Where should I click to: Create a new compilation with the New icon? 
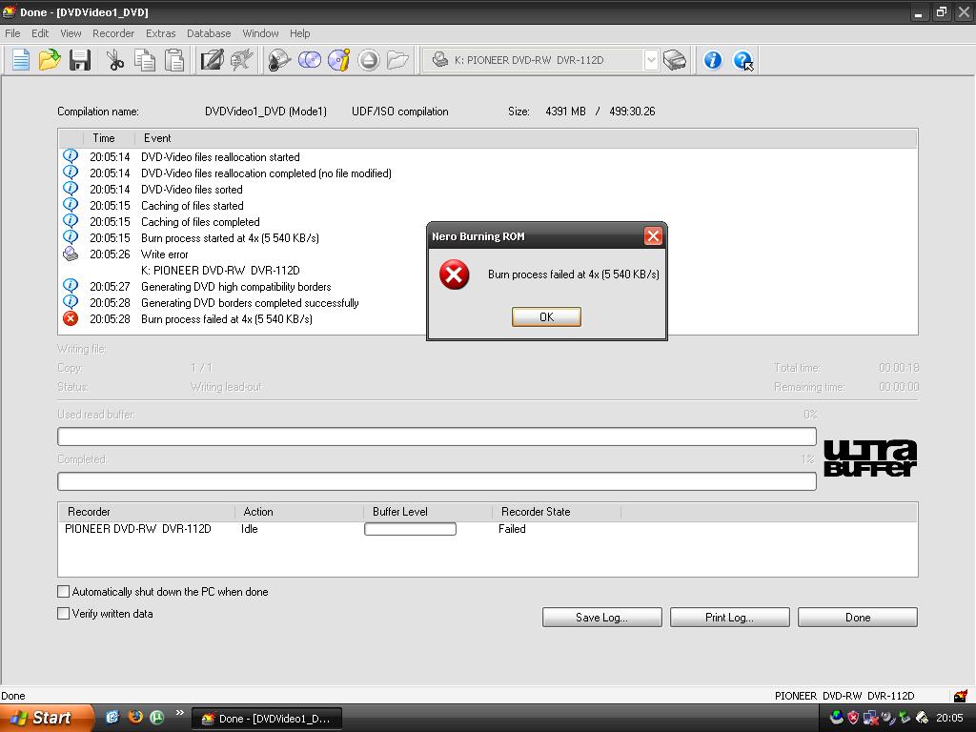pos(21,60)
